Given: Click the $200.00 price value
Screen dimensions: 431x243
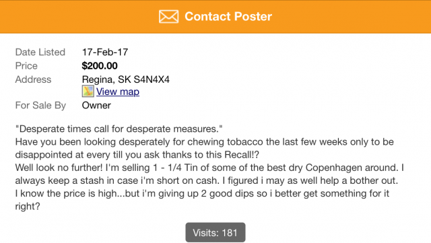Looking at the screenshot, I should click(100, 66).
